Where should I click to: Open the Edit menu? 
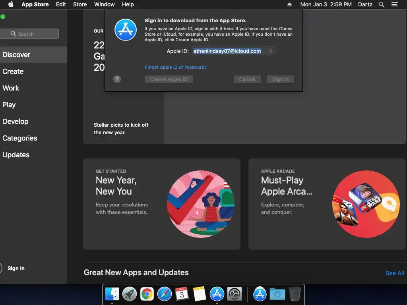click(61, 4)
